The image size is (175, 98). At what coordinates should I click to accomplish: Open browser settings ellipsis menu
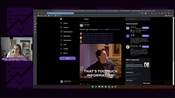point(172,13)
